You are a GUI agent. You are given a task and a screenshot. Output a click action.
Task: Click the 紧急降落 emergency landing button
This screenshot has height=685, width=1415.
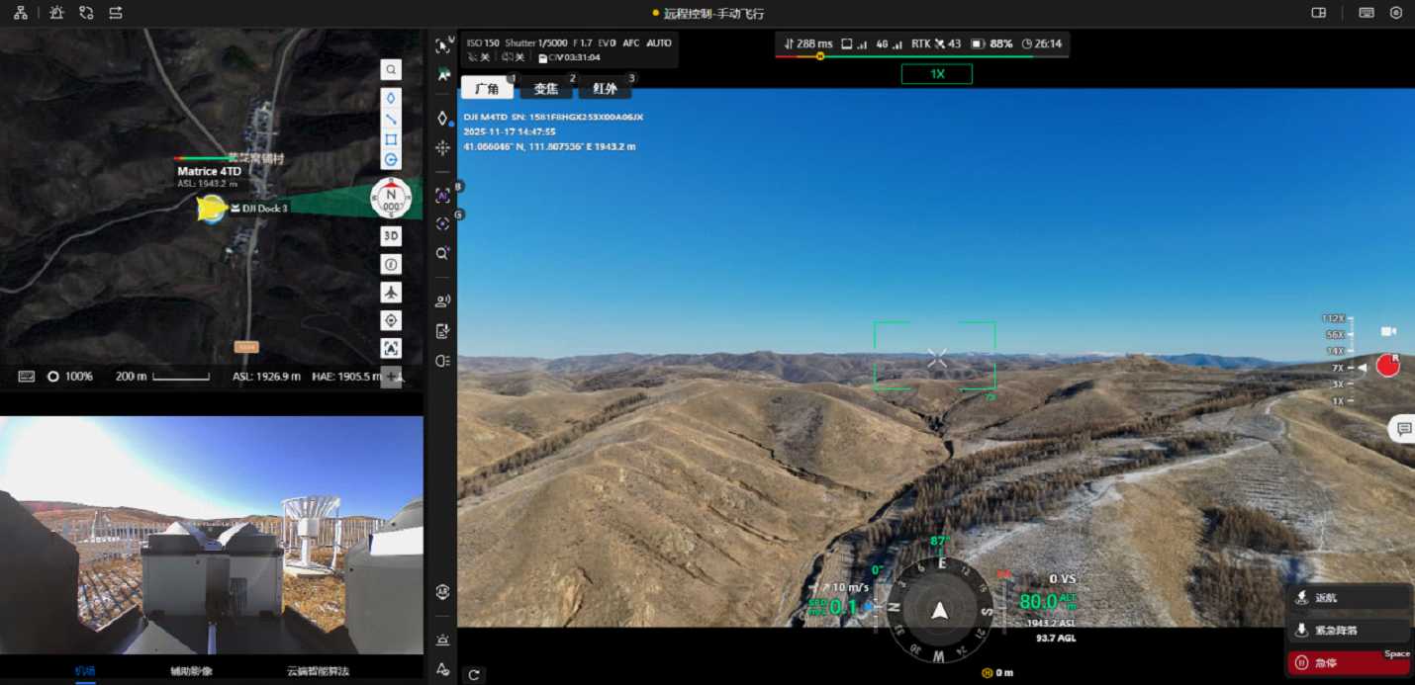coord(1348,631)
